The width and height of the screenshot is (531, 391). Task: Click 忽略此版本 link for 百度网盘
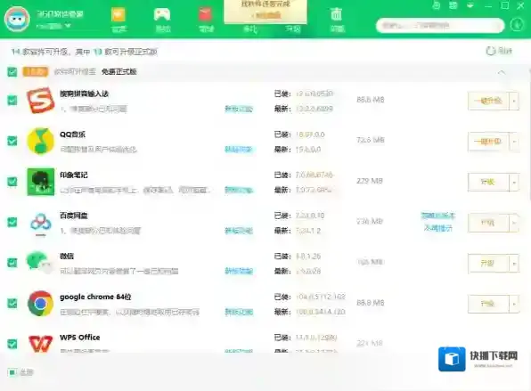coord(437,216)
